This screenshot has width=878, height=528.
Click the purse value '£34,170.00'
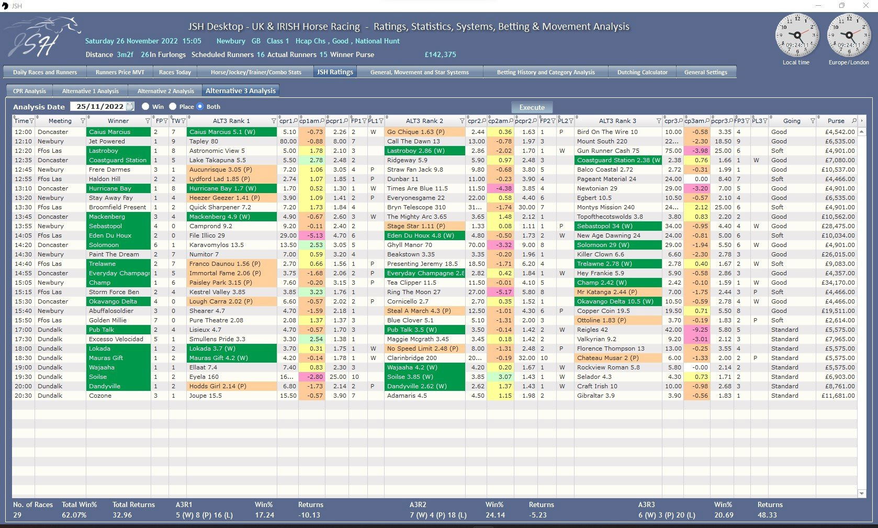(836, 283)
